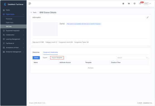Screen dimensions: 155x106
Task: Toggle the hamburger sidebar menu icon
Action: (x=30, y=4)
